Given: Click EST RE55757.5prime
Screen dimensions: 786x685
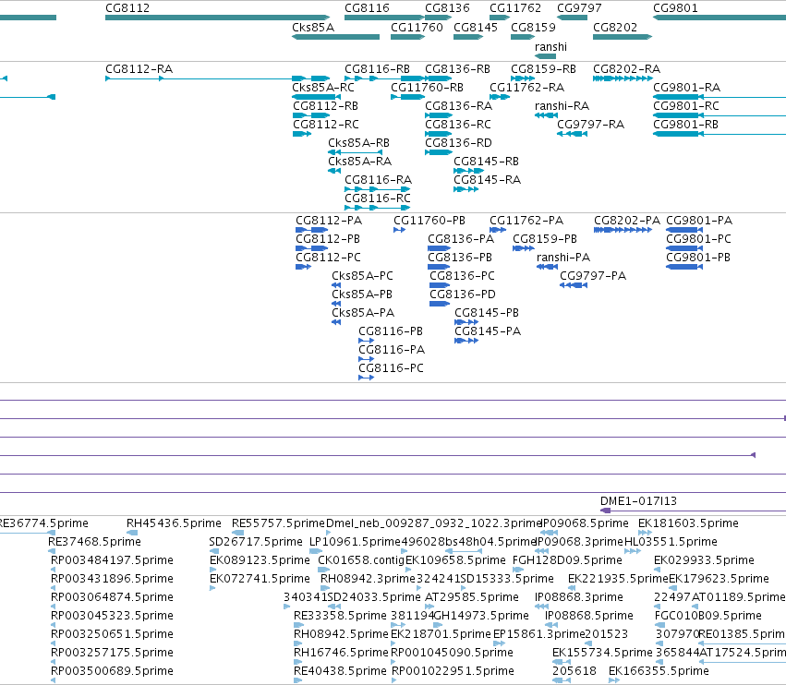Looking at the screenshot, I should click(237, 533).
